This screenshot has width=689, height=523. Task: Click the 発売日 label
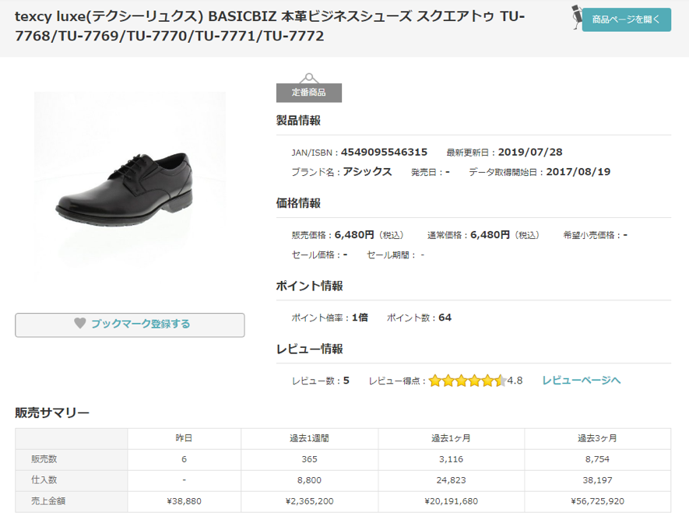[x=424, y=172]
